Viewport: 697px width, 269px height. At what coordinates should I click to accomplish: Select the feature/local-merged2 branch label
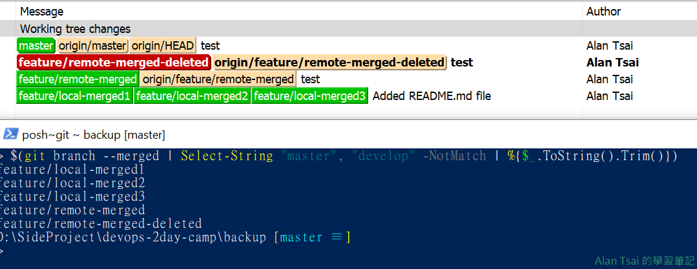point(192,96)
